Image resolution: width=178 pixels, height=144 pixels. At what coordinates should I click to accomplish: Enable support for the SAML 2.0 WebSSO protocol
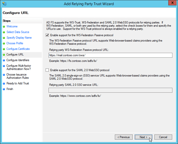(47, 70)
